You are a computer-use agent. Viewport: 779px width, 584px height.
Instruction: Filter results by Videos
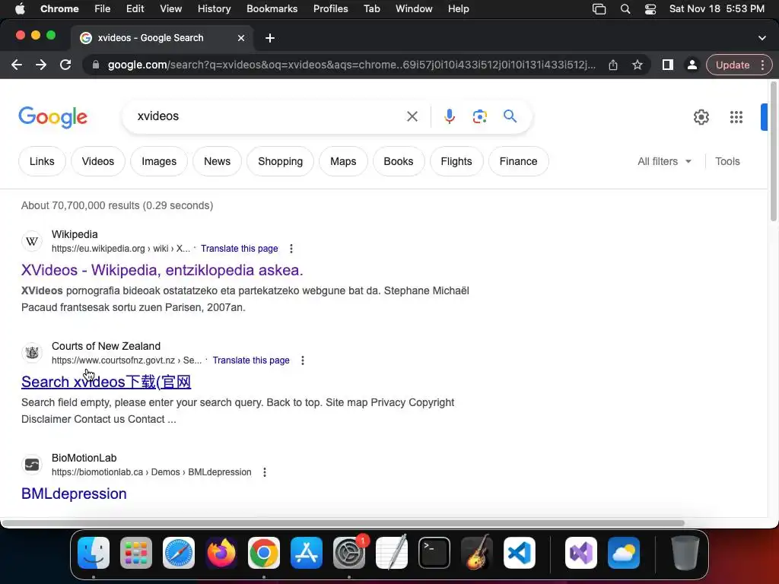[98, 161]
